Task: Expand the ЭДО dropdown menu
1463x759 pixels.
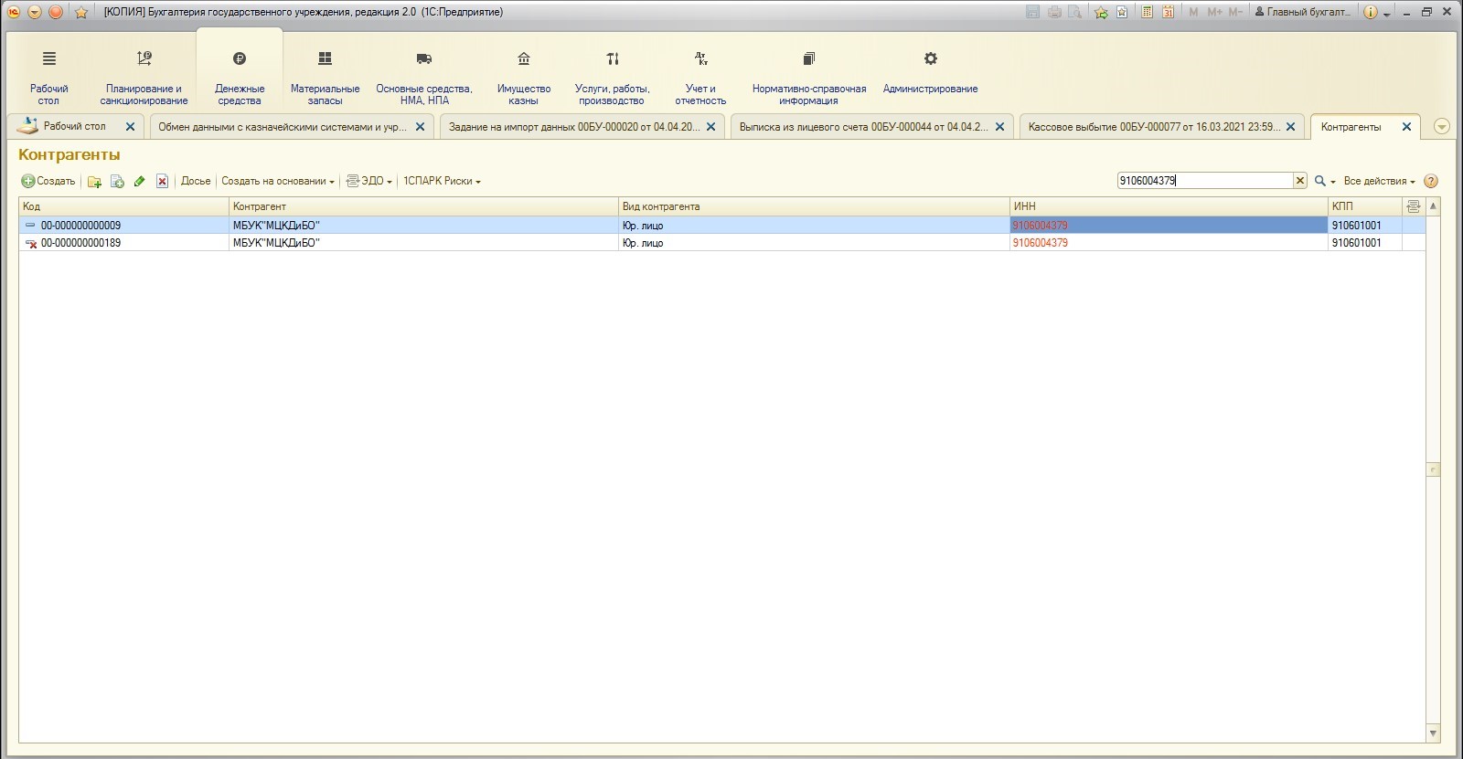Action: [369, 181]
